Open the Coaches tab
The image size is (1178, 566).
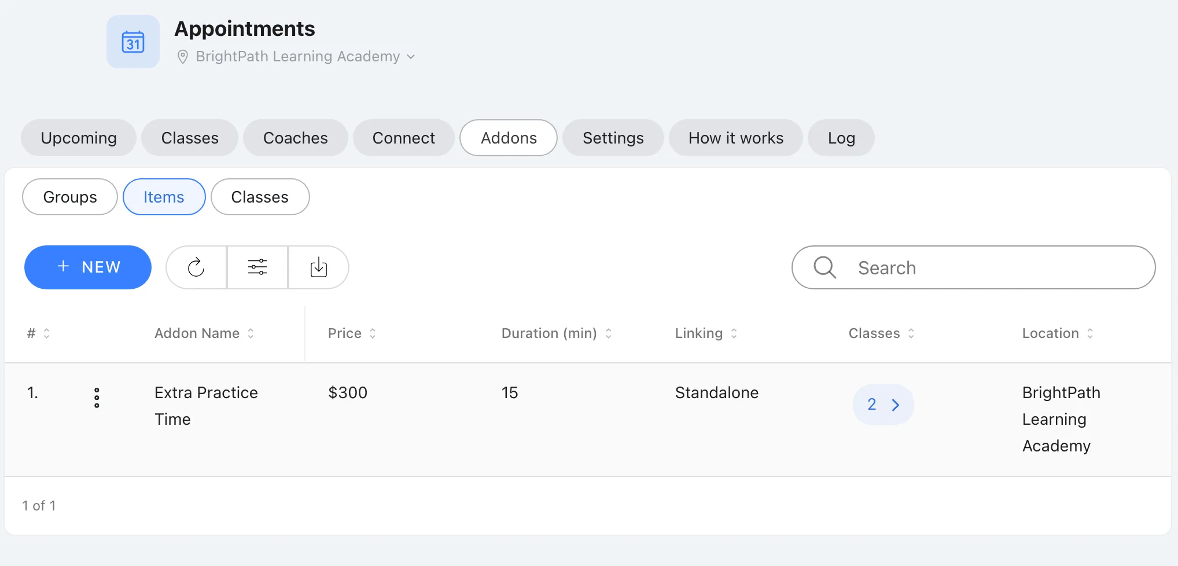pyautogui.click(x=296, y=138)
